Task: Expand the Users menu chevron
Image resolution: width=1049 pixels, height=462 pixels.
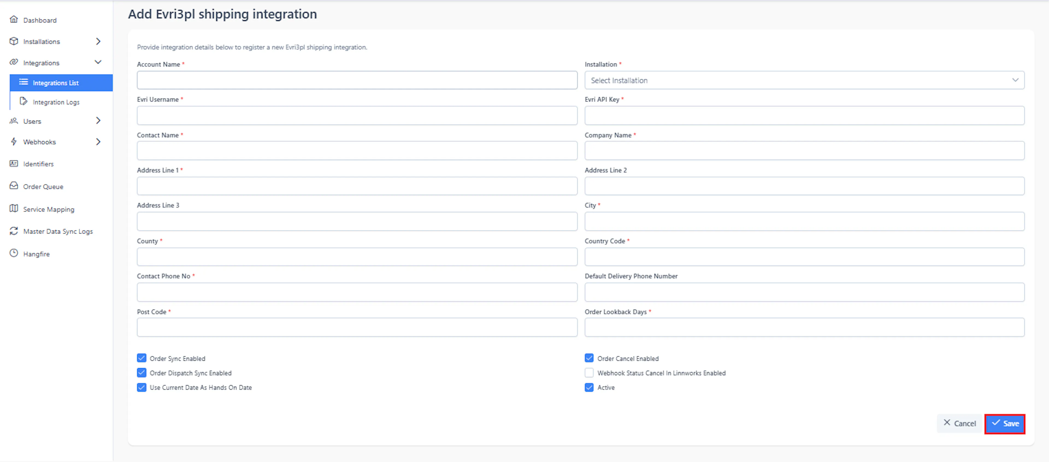Action: [x=98, y=120]
